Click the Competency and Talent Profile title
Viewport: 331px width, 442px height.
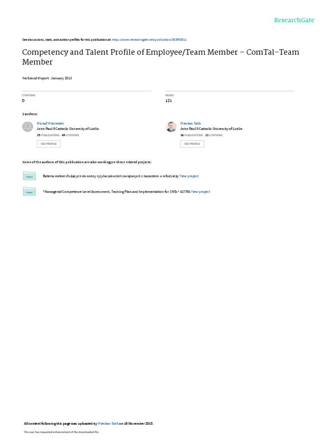(161, 57)
